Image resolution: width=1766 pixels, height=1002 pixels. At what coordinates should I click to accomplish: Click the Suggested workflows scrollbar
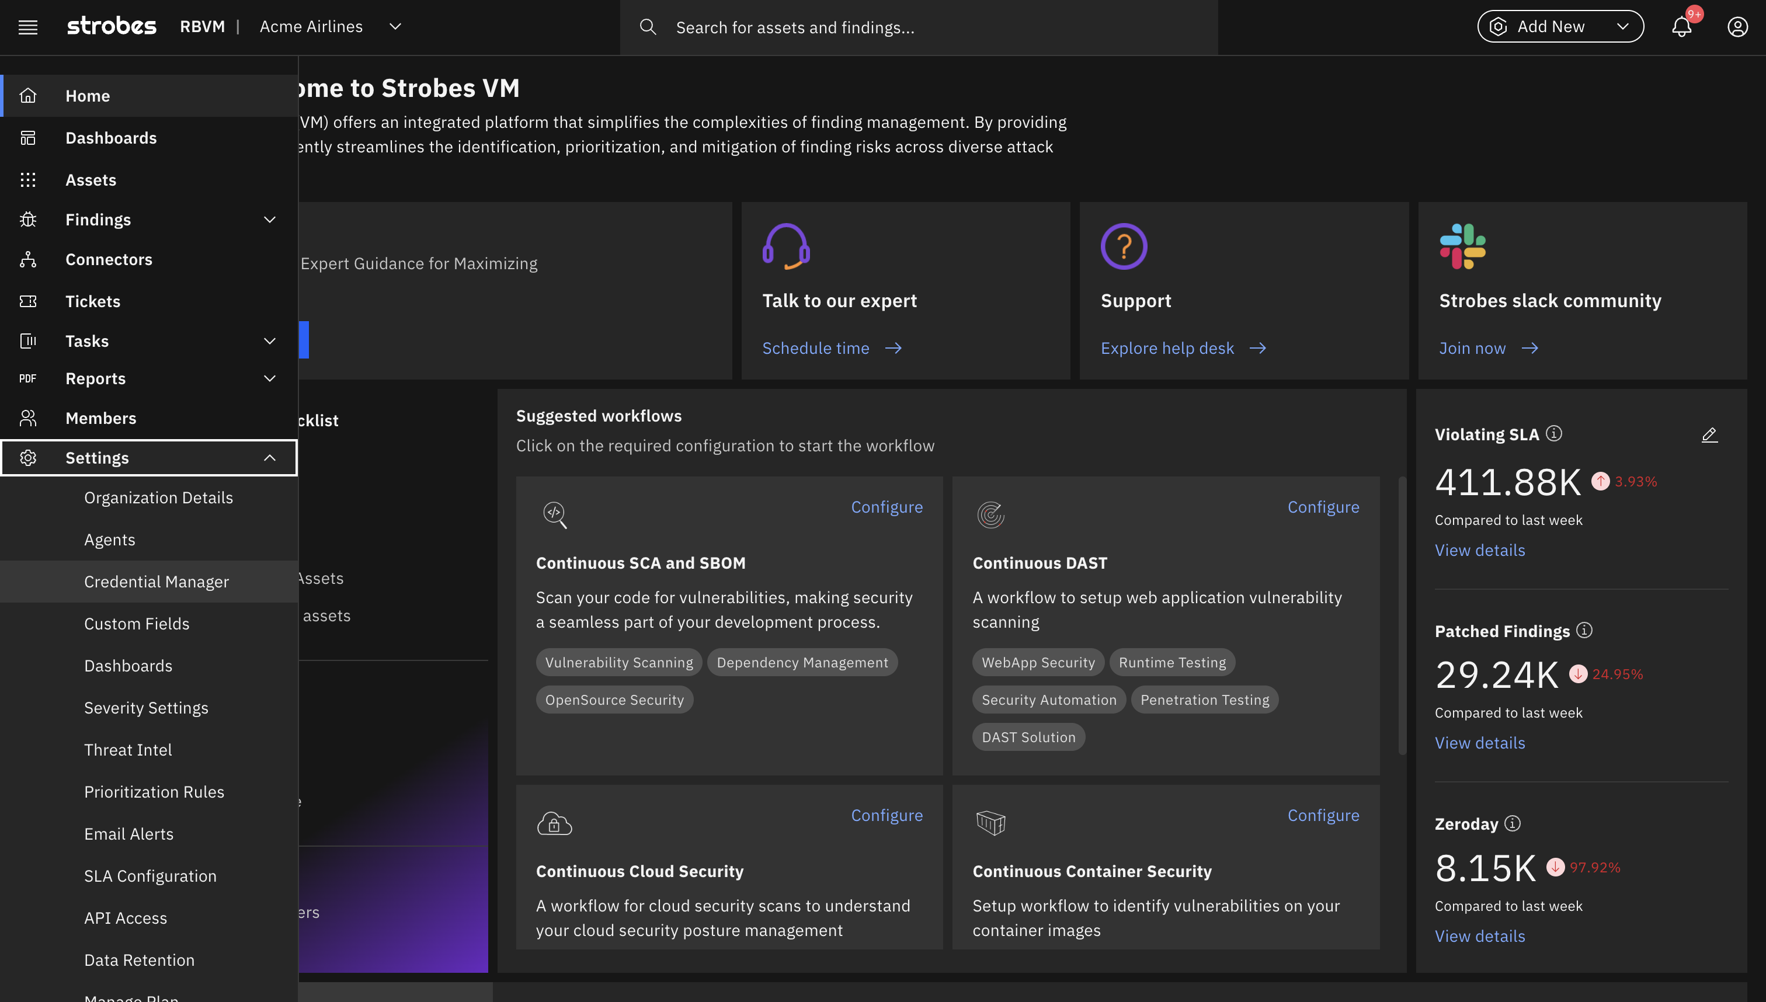1402,616
